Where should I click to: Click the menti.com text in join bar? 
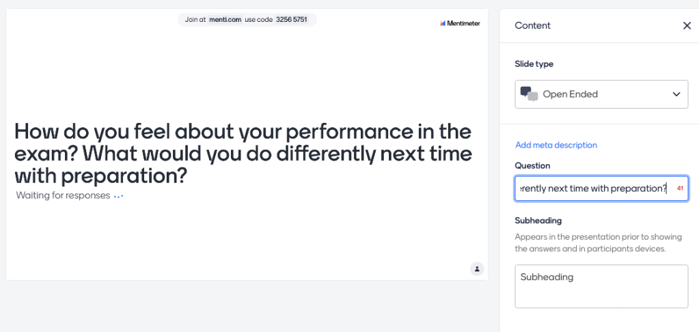tap(225, 20)
